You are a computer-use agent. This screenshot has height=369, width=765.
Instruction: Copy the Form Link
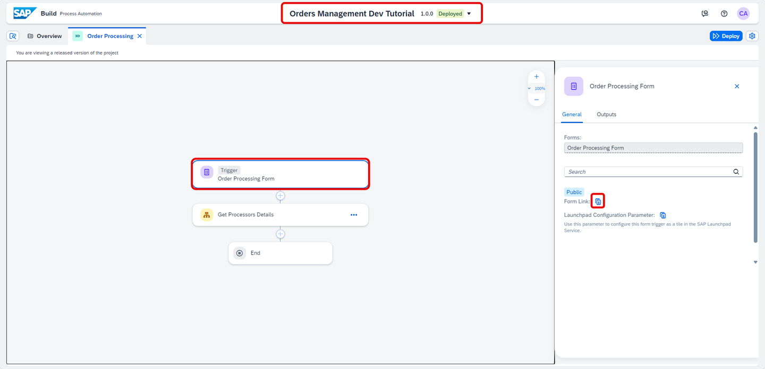click(598, 201)
